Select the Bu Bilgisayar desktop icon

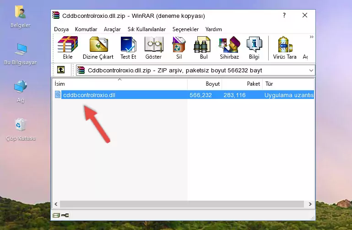20,54
